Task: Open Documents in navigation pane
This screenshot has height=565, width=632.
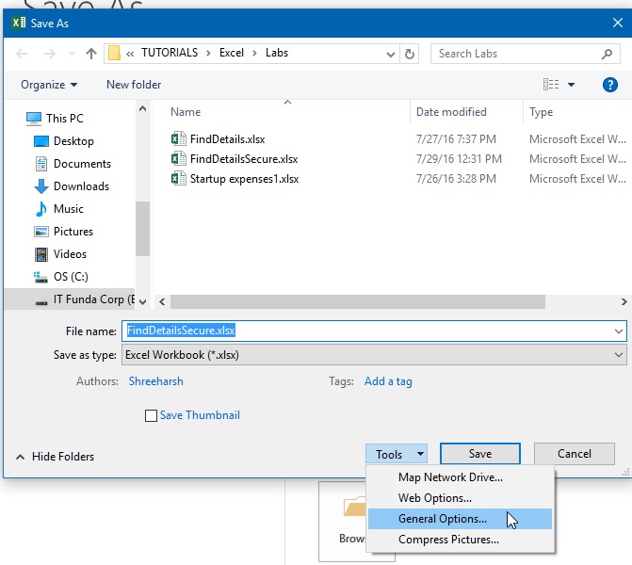Action: point(82,164)
